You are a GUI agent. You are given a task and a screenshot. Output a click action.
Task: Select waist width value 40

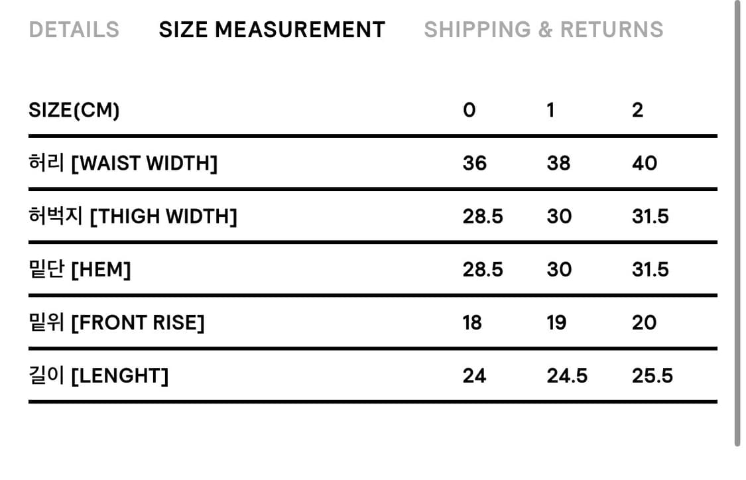[645, 163]
